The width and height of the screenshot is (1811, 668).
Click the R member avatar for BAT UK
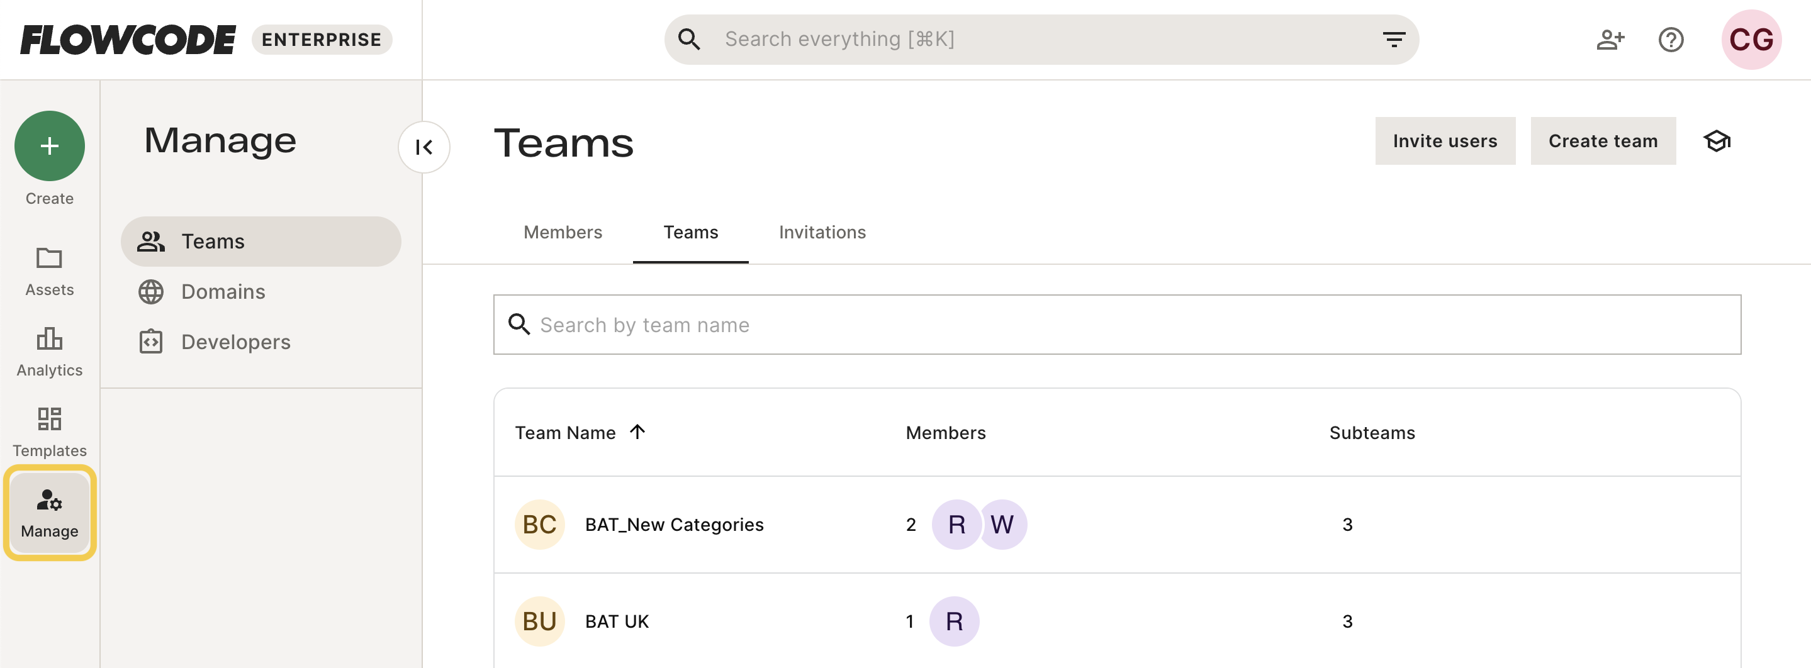[954, 621]
